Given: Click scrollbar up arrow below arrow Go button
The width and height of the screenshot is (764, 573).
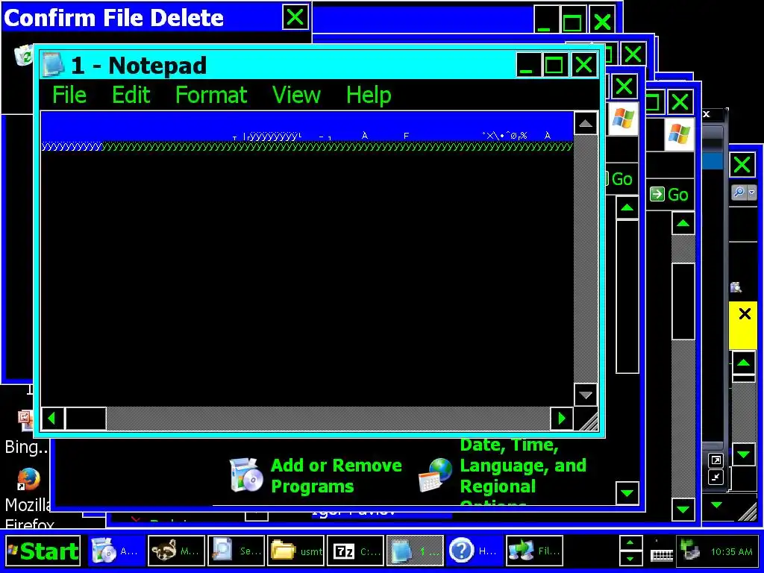Looking at the screenshot, I should [x=683, y=224].
